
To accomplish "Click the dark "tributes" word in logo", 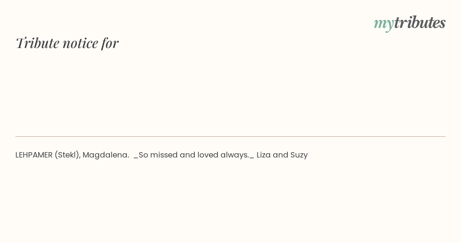I will coord(420,22).
